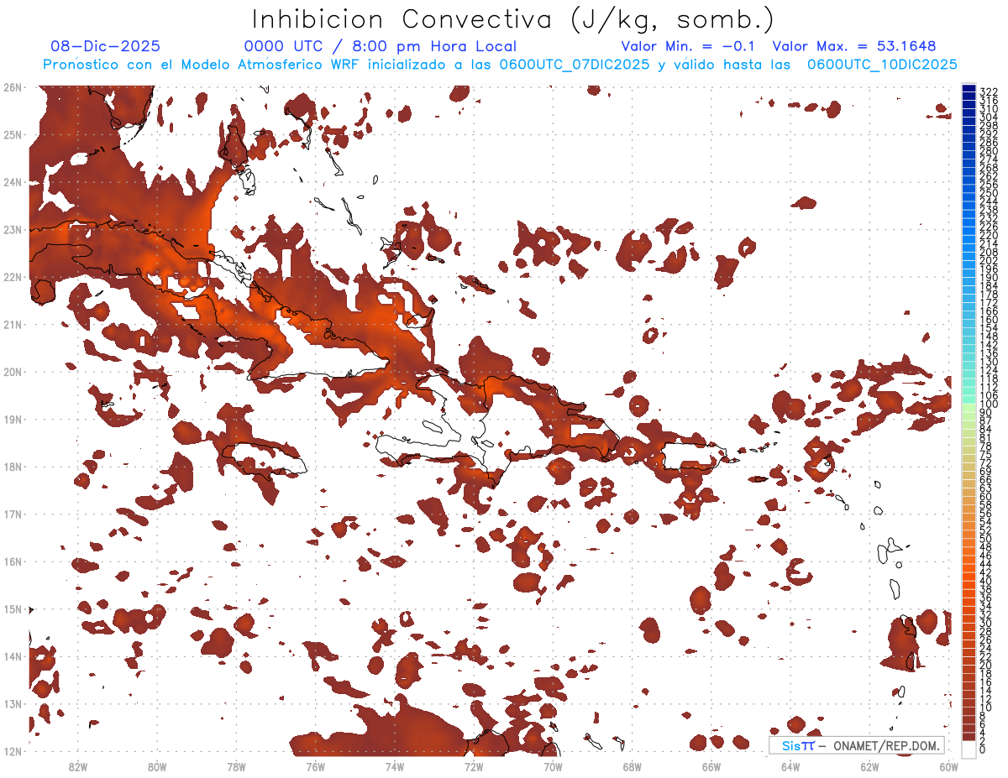This screenshot has height=778, width=1008.
Task: Click the 70W longitude label
Action: point(553,767)
